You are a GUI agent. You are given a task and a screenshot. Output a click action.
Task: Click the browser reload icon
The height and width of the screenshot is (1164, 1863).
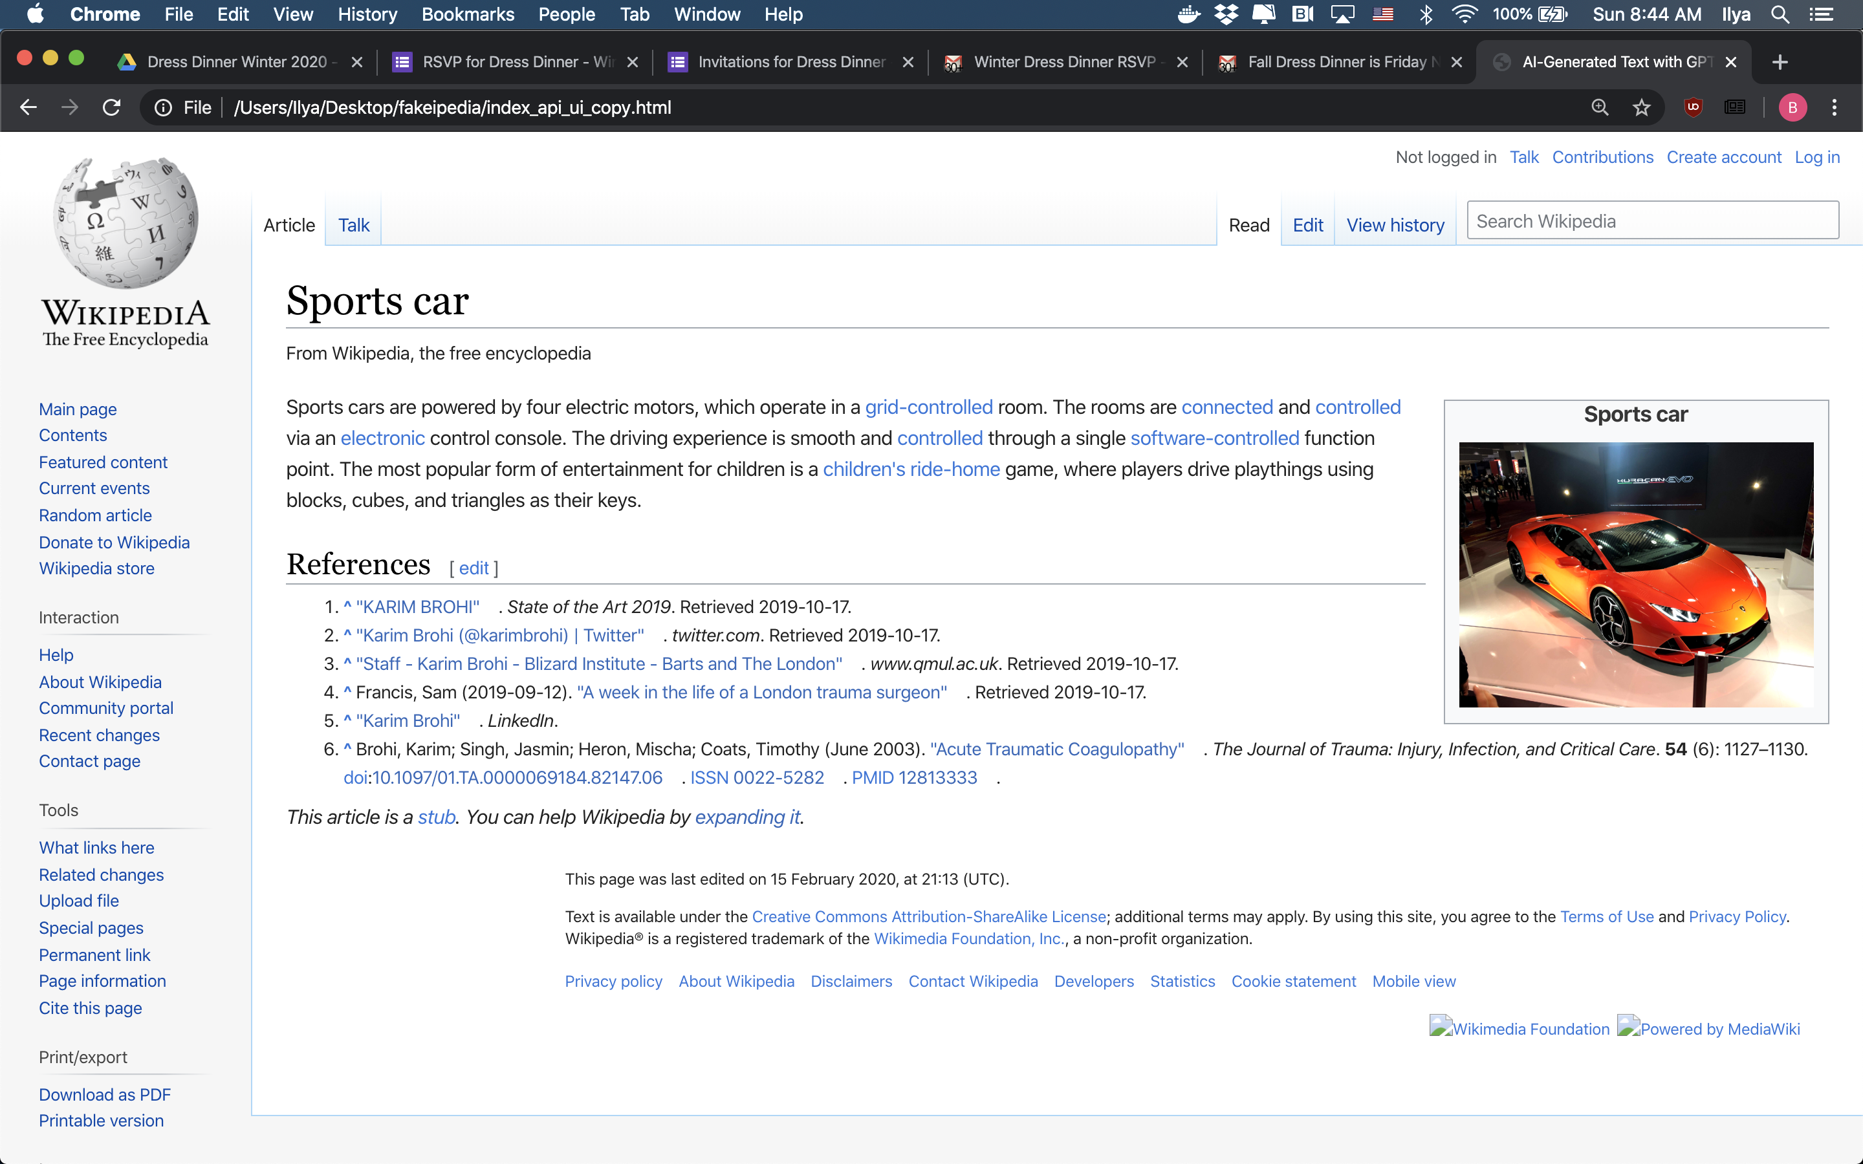tap(112, 108)
